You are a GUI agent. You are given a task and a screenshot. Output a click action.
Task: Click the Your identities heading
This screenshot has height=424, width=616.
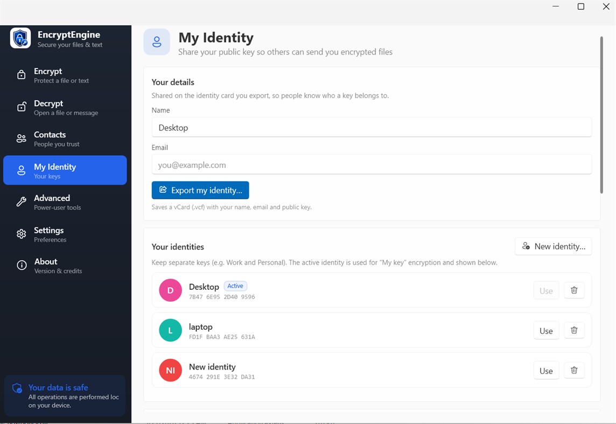pos(178,247)
